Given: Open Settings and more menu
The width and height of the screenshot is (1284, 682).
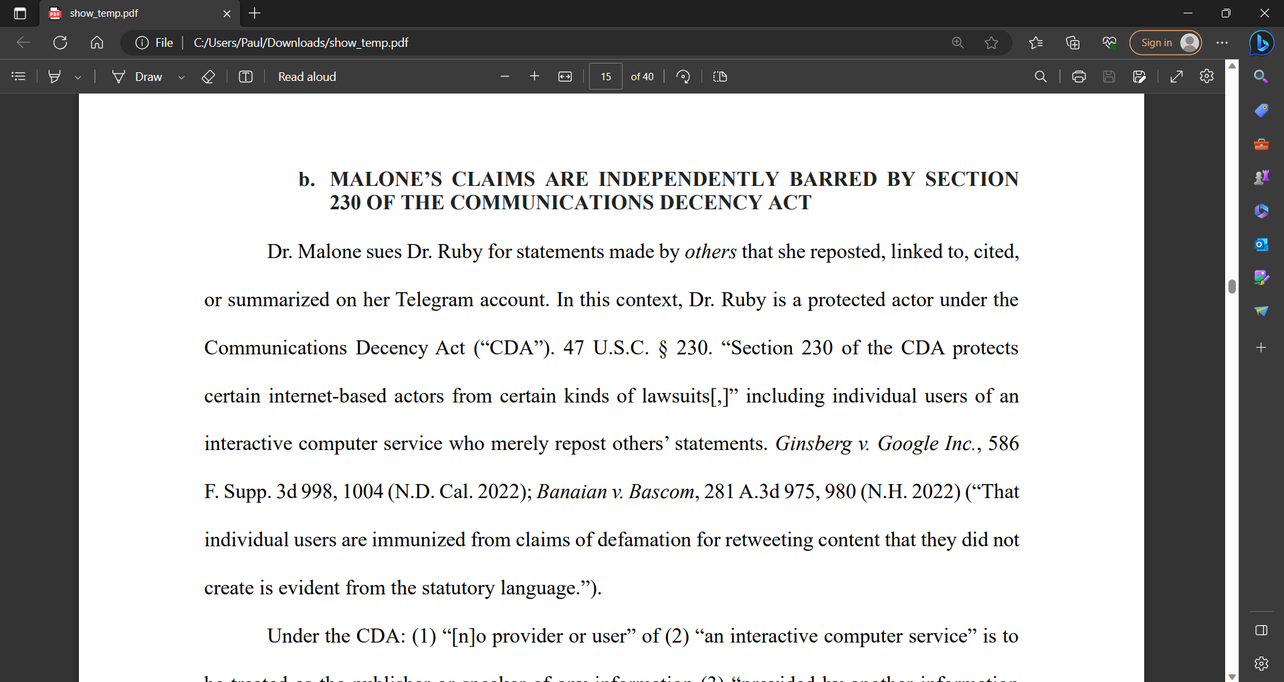Looking at the screenshot, I should click(x=1222, y=43).
